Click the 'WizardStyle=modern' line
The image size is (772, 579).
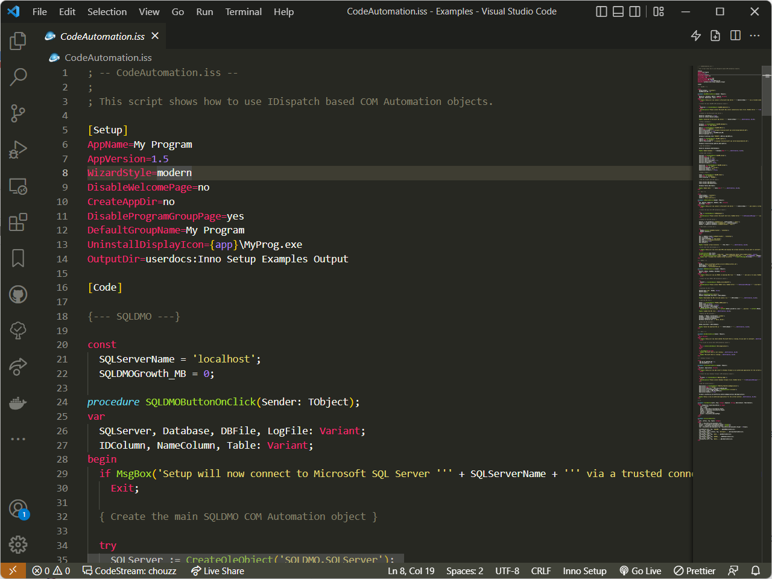pos(139,173)
